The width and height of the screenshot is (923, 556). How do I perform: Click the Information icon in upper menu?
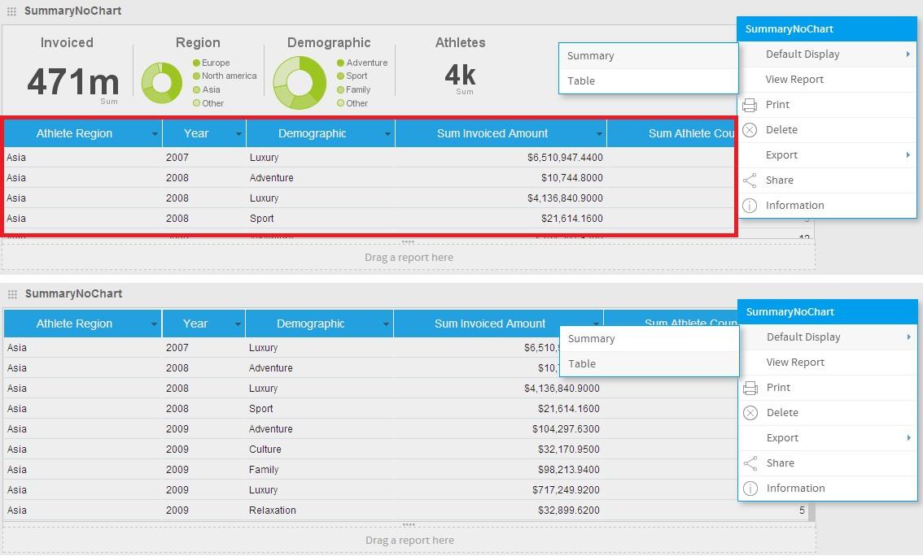750,206
